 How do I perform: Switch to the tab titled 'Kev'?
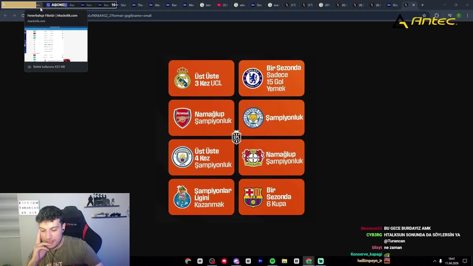[104, 5]
